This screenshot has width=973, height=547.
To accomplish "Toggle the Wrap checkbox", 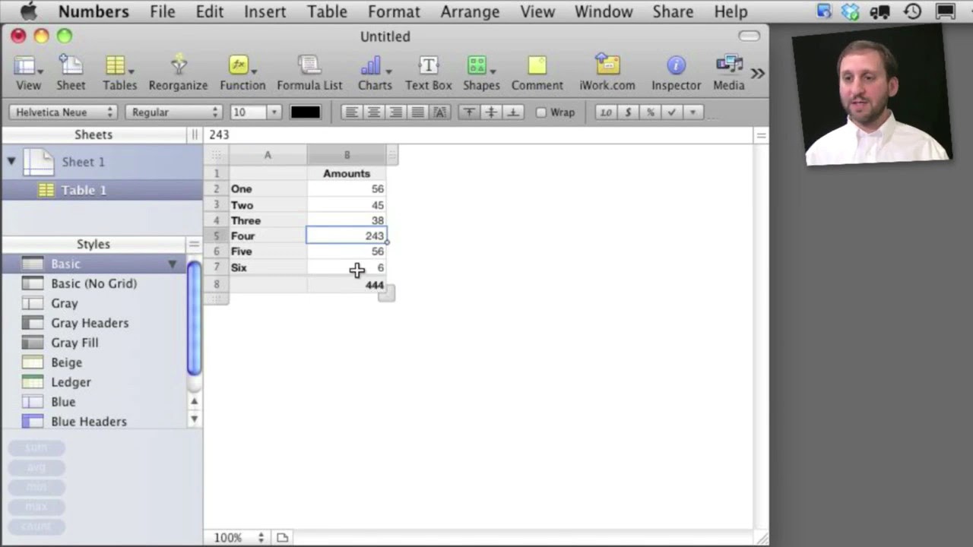I will point(541,112).
